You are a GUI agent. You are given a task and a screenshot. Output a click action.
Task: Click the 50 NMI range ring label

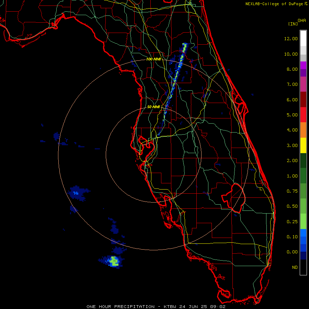click(153, 107)
